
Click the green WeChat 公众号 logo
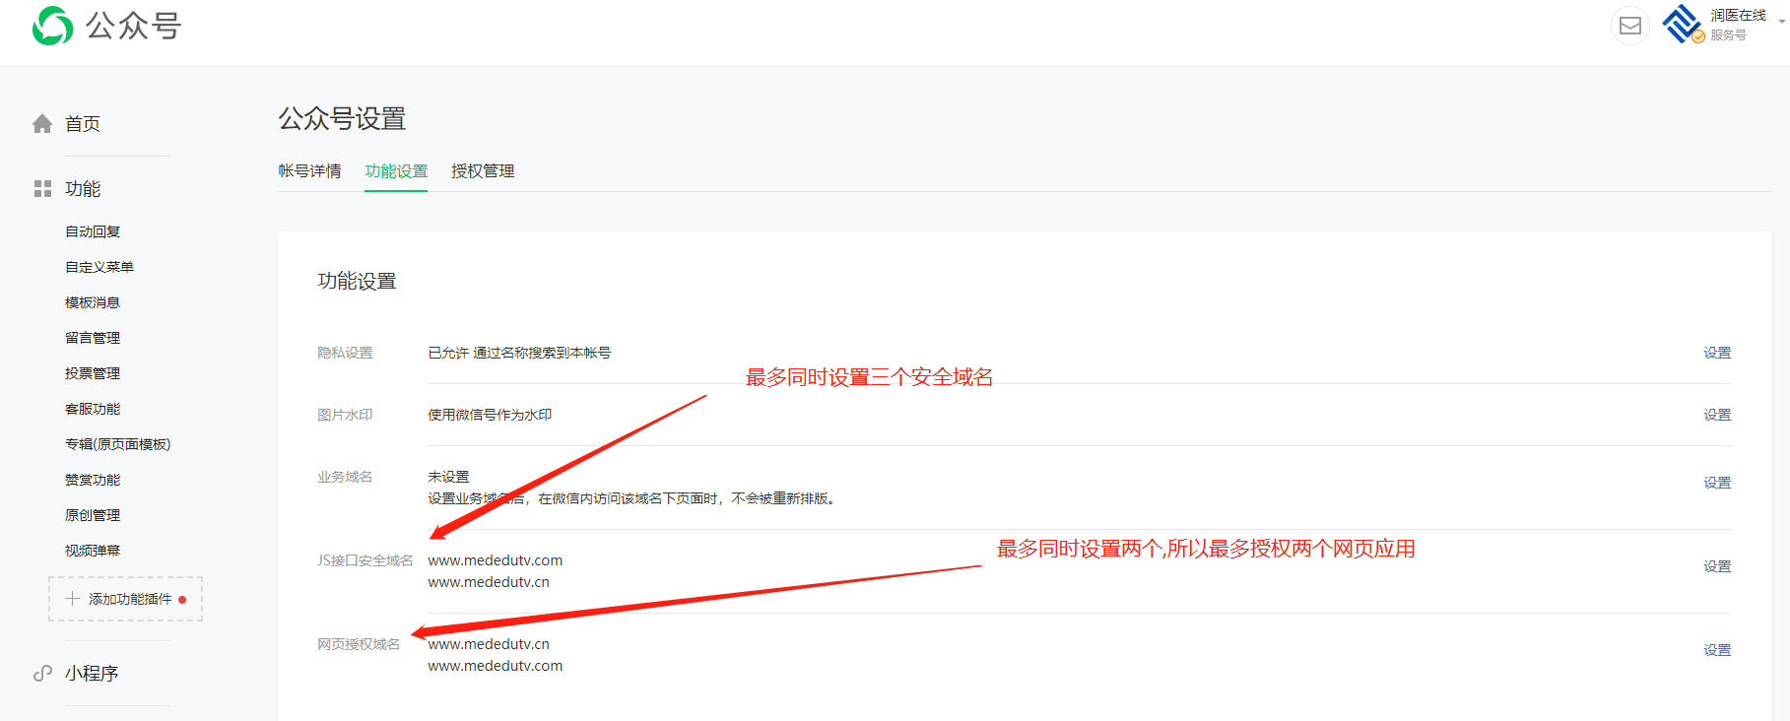(52, 26)
